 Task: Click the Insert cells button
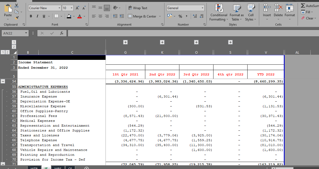coord(267,13)
